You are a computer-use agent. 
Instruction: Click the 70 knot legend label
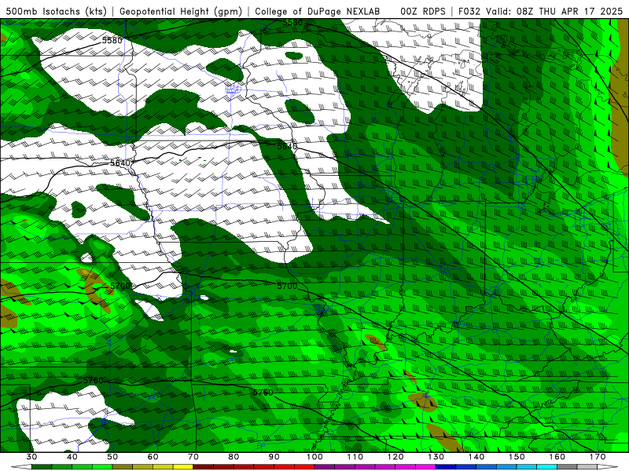coord(193,457)
